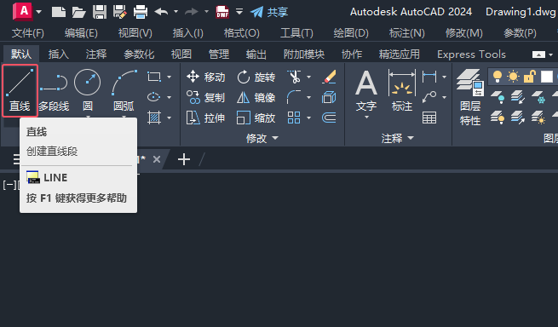
Task: Choose the hatch fill tool icon
Action: point(154,118)
